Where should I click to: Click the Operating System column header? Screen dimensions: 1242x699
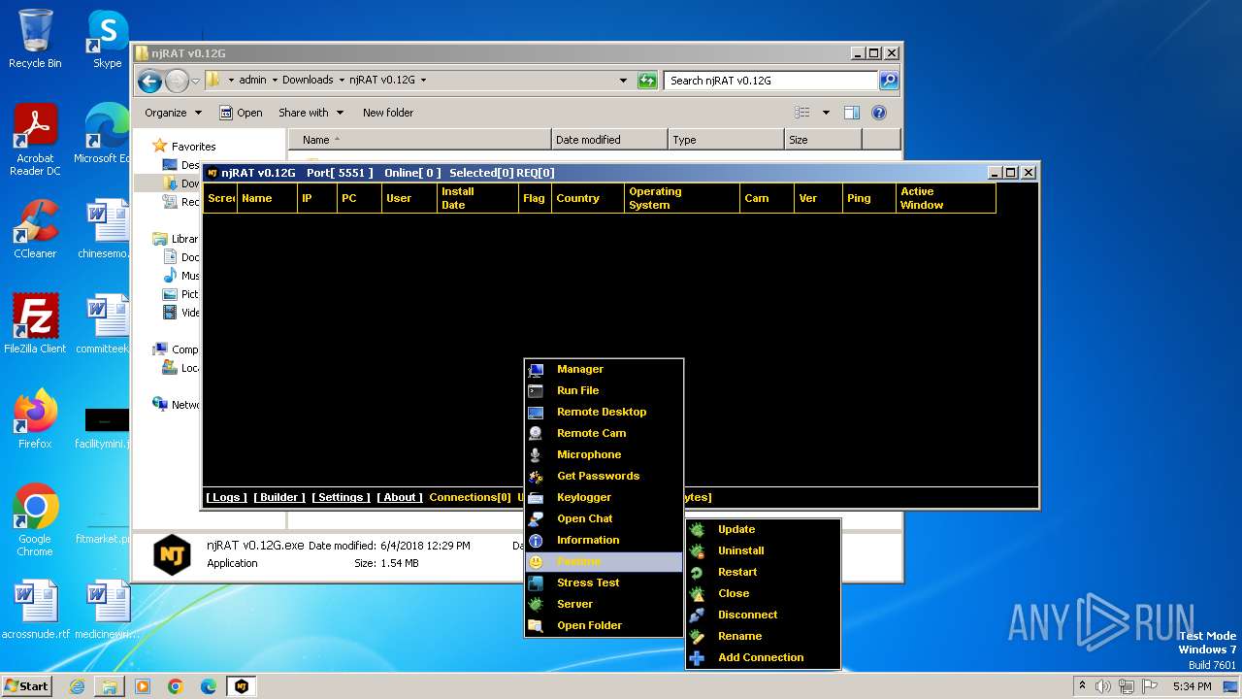tap(681, 198)
